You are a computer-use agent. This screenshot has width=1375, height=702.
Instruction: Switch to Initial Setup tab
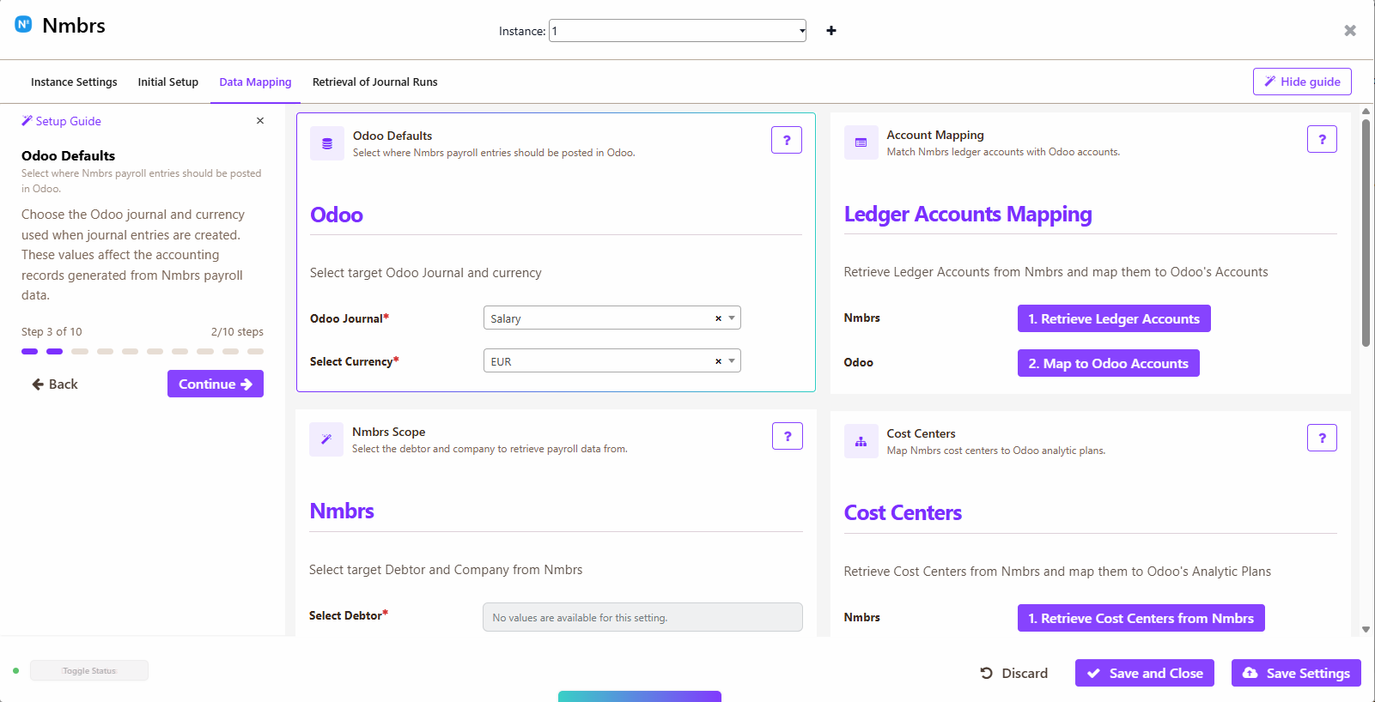tap(168, 82)
